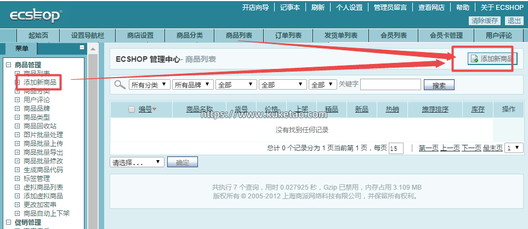
Task: Click the magnifier search icon
Action: click(x=120, y=84)
